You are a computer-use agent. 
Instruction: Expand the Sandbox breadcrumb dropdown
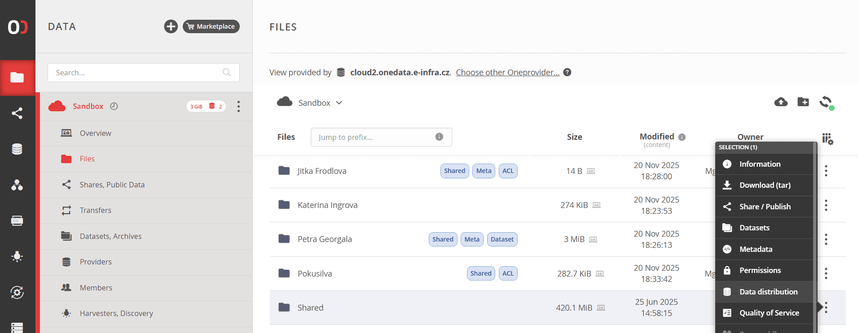[339, 103]
